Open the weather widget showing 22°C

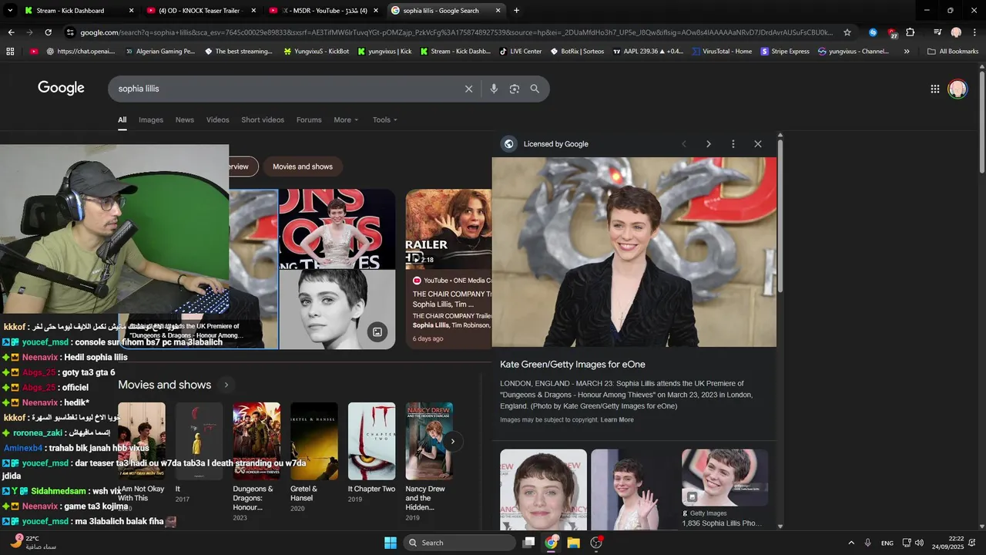pos(35,543)
